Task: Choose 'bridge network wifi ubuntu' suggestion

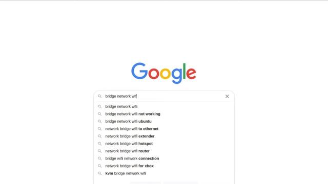Action: pyautogui.click(x=164, y=122)
